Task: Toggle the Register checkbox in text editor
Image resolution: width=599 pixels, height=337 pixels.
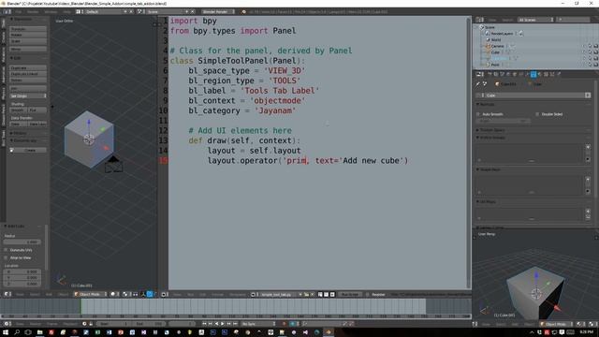Action: (368, 295)
